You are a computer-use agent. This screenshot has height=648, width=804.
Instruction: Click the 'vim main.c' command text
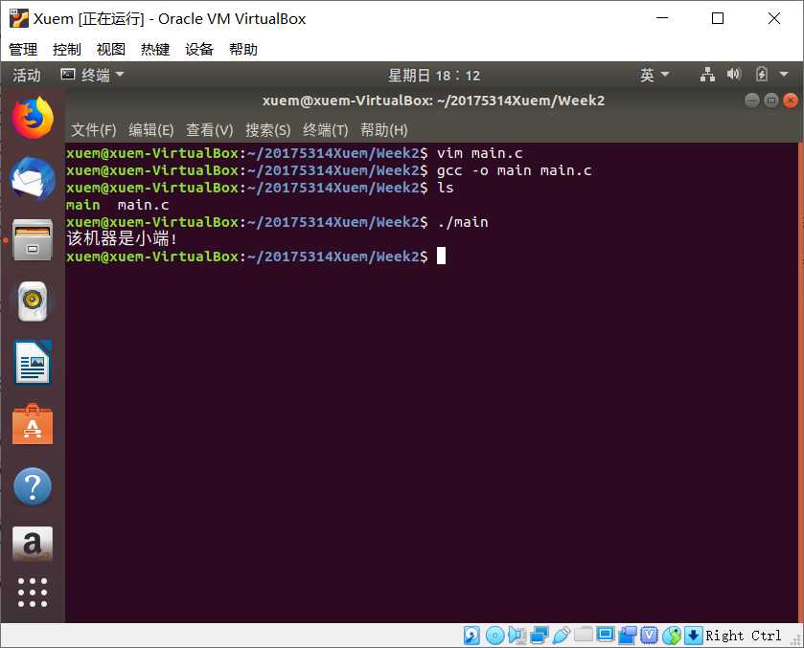pyautogui.click(x=479, y=153)
